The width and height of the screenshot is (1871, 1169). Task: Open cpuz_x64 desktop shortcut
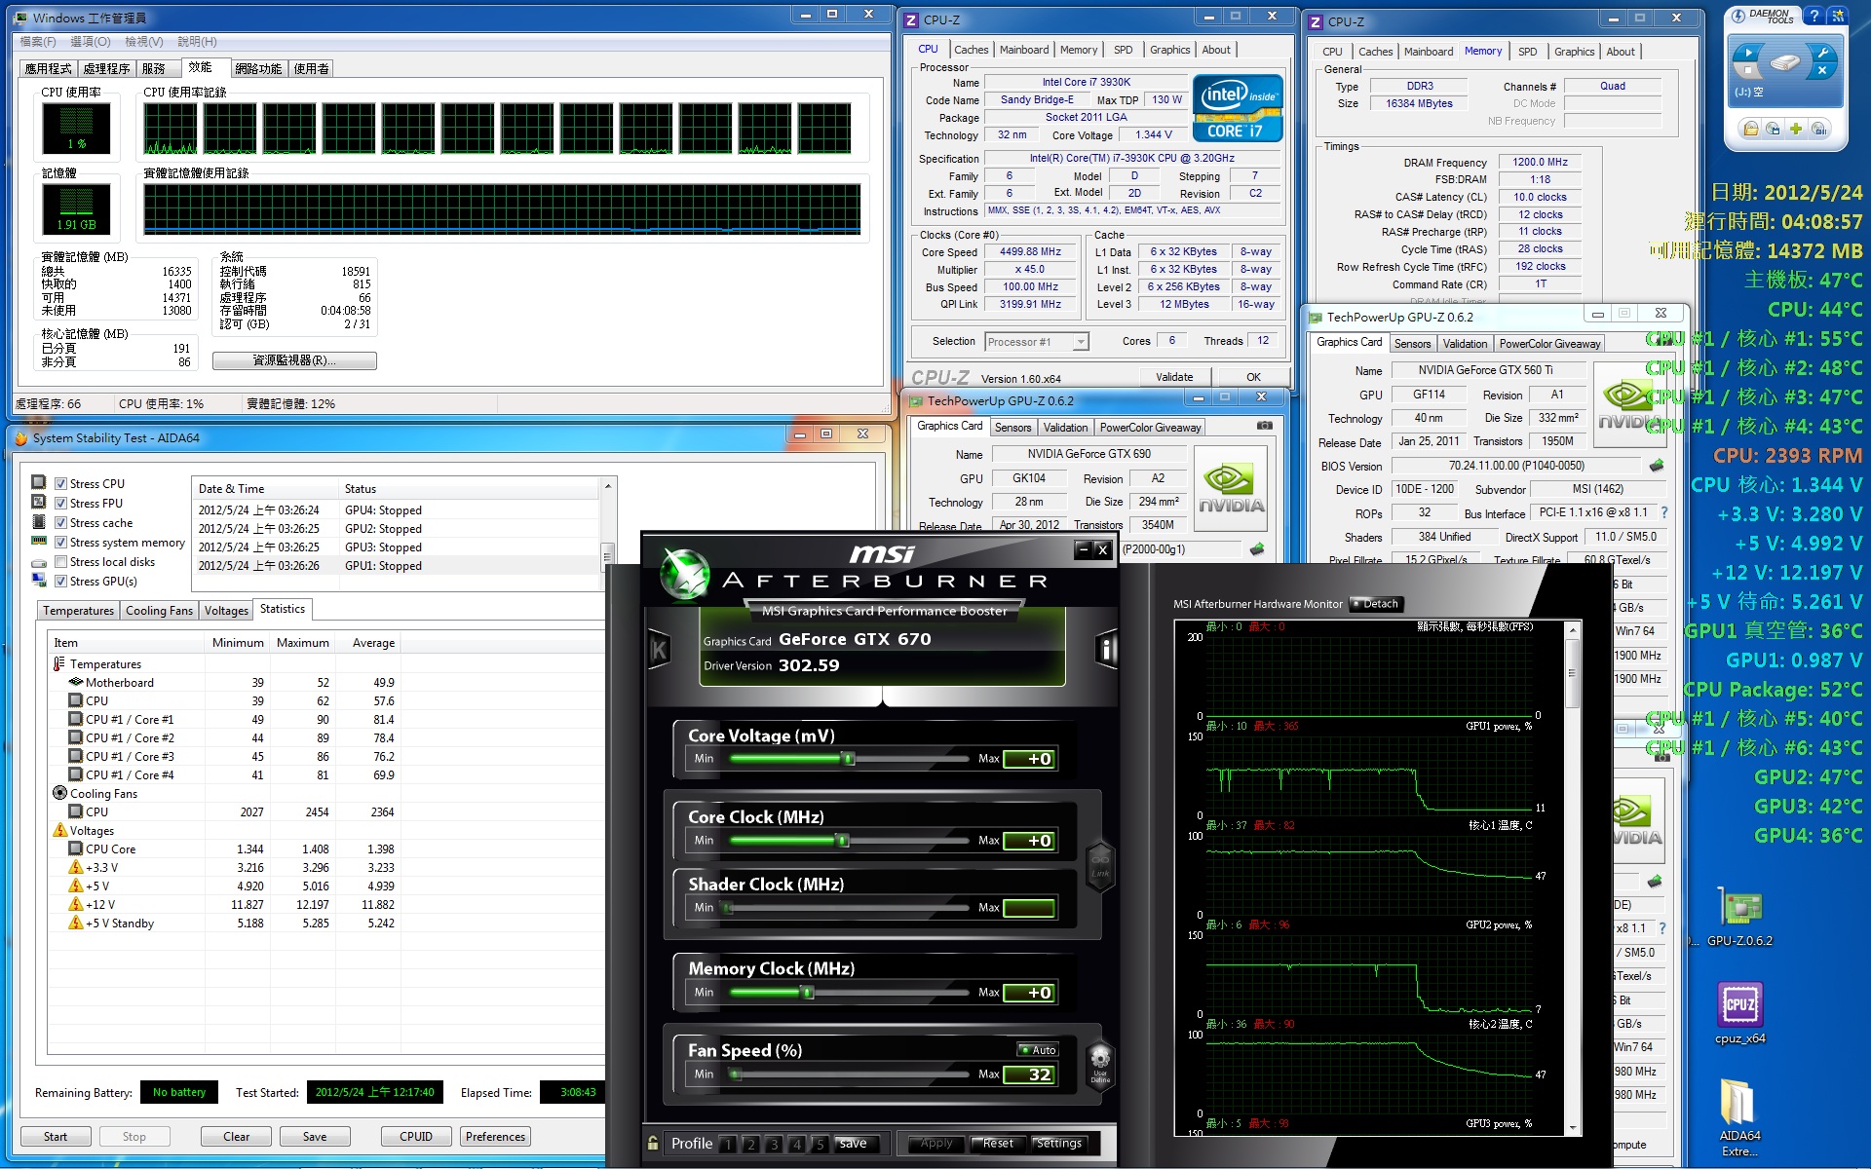[x=1739, y=1013]
